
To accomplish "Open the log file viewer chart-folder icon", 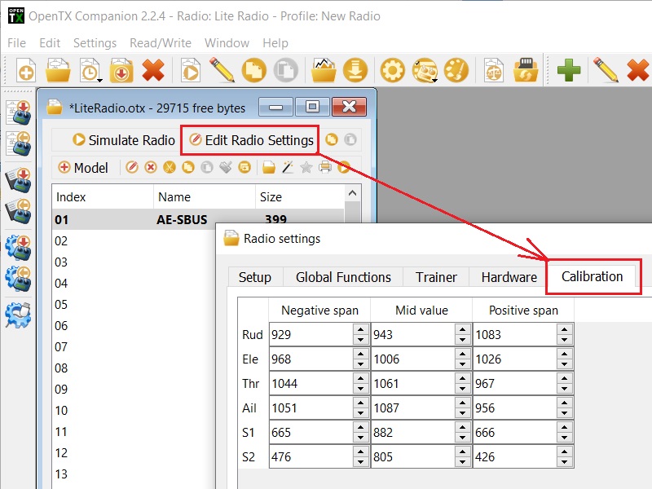I will pos(324,70).
